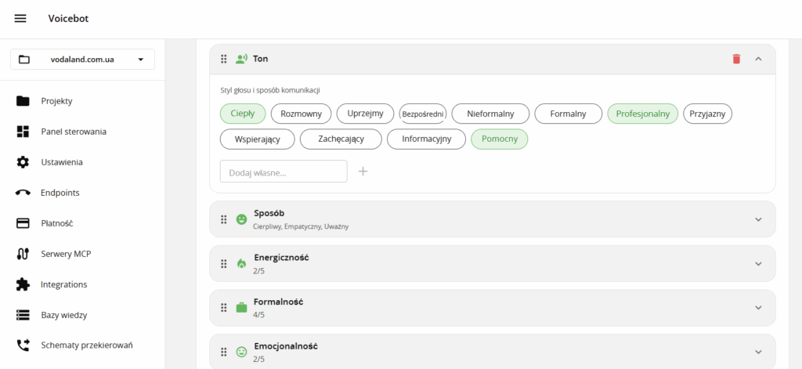Expand the Emocjonalność section chevron
The image size is (802, 369).
click(758, 352)
